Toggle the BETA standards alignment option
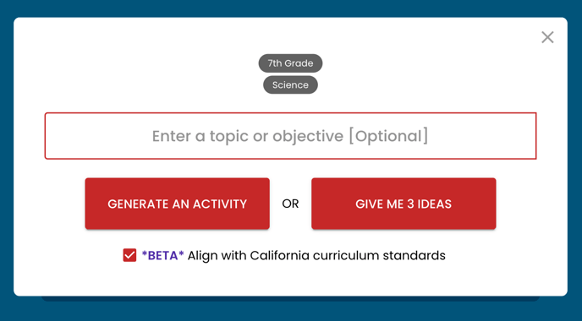This screenshot has height=321, width=582. (x=129, y=255)
